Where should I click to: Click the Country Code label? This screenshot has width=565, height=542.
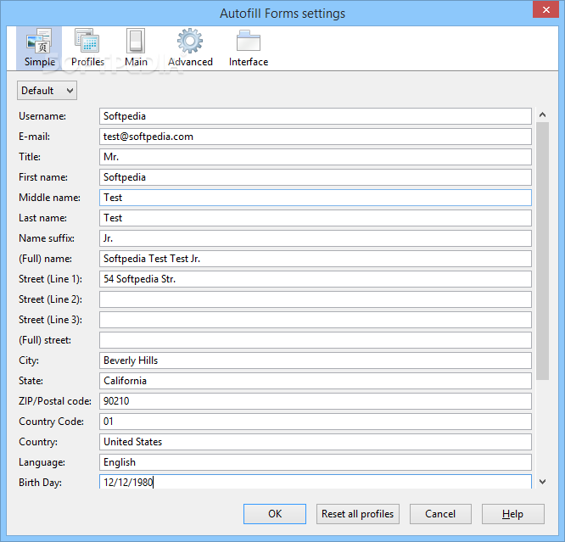point(51,422)
